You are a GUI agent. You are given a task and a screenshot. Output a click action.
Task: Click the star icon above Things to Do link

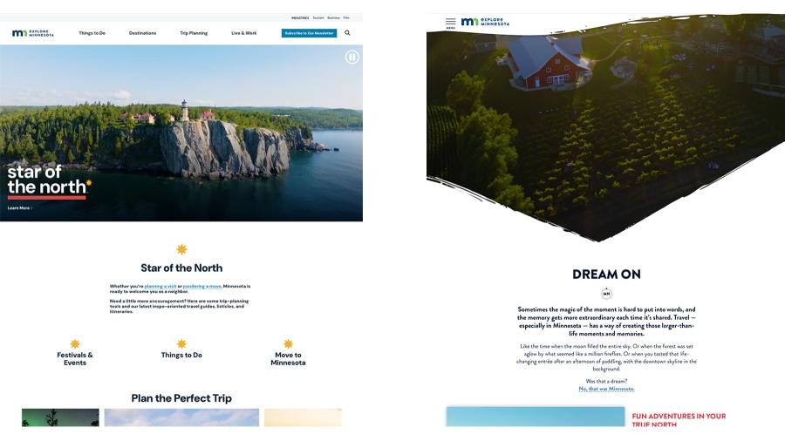(x=181, y=344)
